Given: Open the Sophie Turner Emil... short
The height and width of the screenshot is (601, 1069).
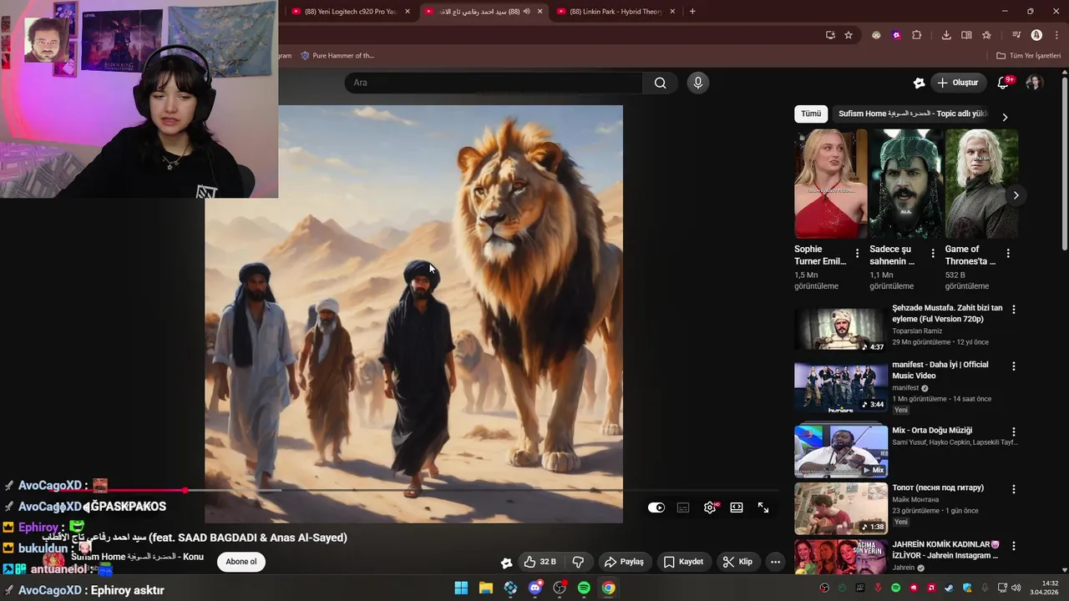Looking at the screenshot, I should 830,184.
